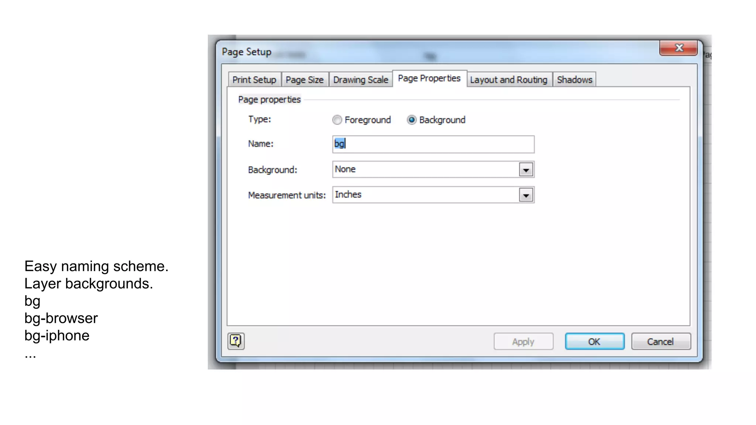Select the Page Properties tab
This screenshot has width=756, height=425.
click(429, 78)
